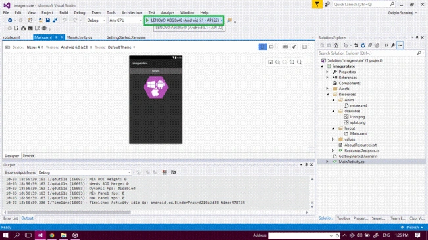Click Solution Explorer Refresh icon
Screen dimensions: 428x240
[363, 45]
